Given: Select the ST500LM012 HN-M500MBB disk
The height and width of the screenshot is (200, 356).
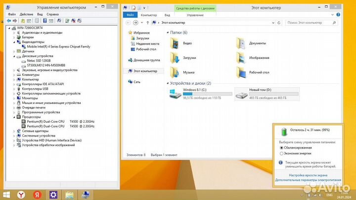Looking at the screenshot, I should (x=46, y=65).
